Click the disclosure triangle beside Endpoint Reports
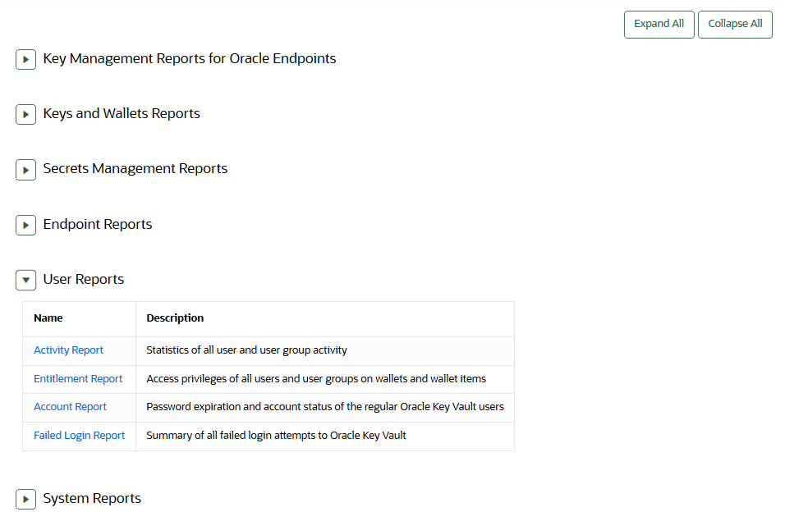 coord(25,225)
